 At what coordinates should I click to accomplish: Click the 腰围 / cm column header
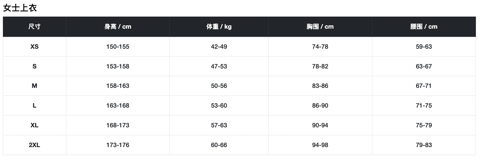(x=424, y=27)
